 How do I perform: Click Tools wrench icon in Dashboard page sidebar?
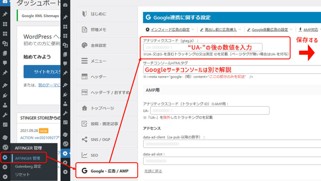pos(5,115)
